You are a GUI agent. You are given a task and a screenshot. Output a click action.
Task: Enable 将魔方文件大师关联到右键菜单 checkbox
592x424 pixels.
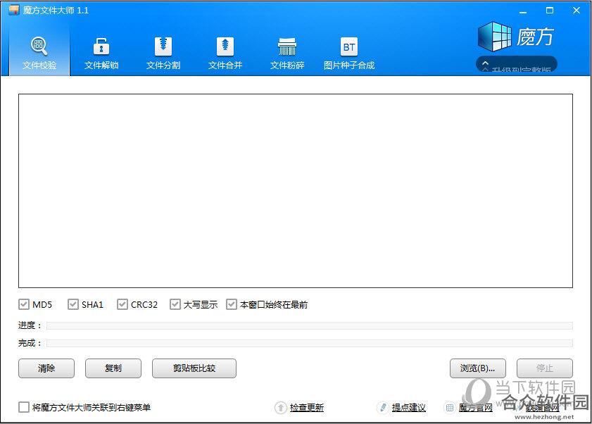point(24,407)
